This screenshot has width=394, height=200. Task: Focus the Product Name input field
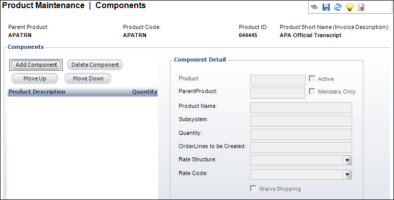tap(301, 108)
